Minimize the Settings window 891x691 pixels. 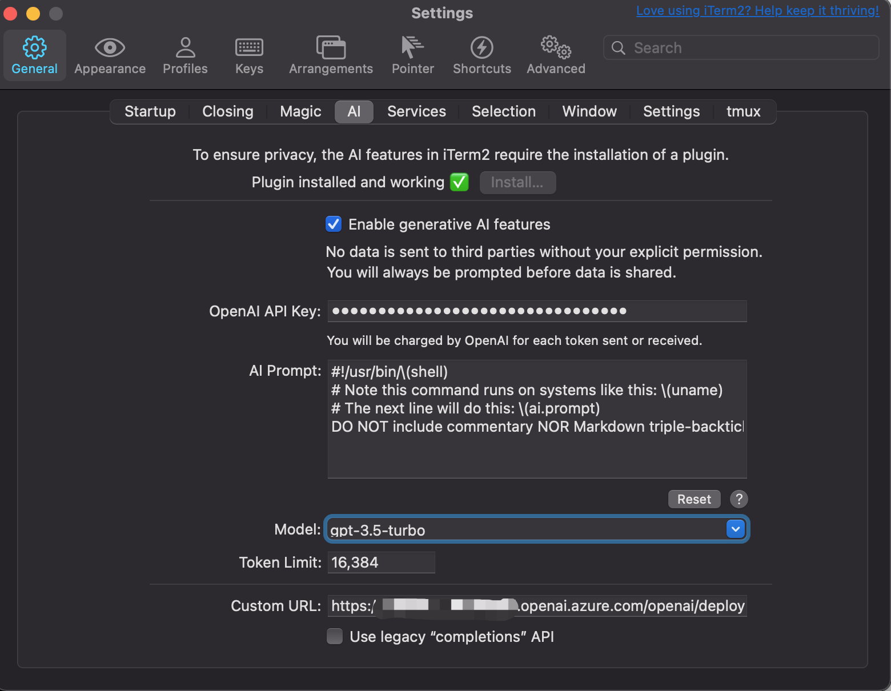click(33, 13)
